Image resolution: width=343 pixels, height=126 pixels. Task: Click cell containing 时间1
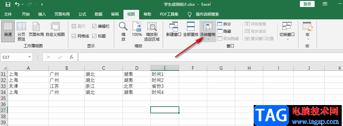click(165, 74)
